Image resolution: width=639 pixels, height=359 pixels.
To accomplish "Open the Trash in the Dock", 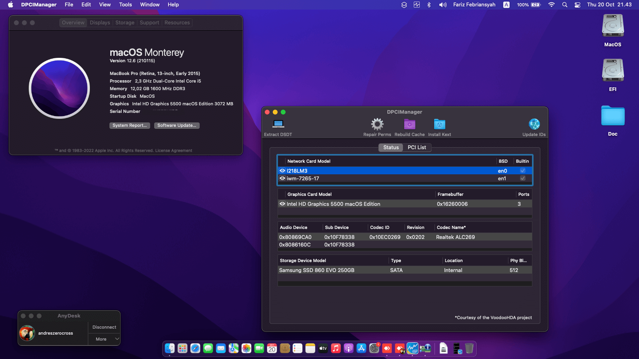I will coord(469,349).
